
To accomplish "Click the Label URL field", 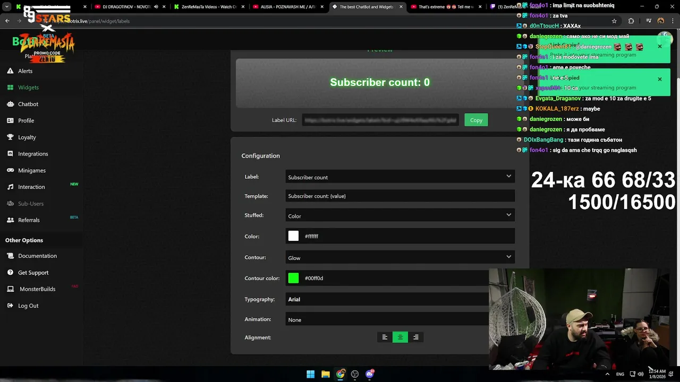I will (380, 120).
